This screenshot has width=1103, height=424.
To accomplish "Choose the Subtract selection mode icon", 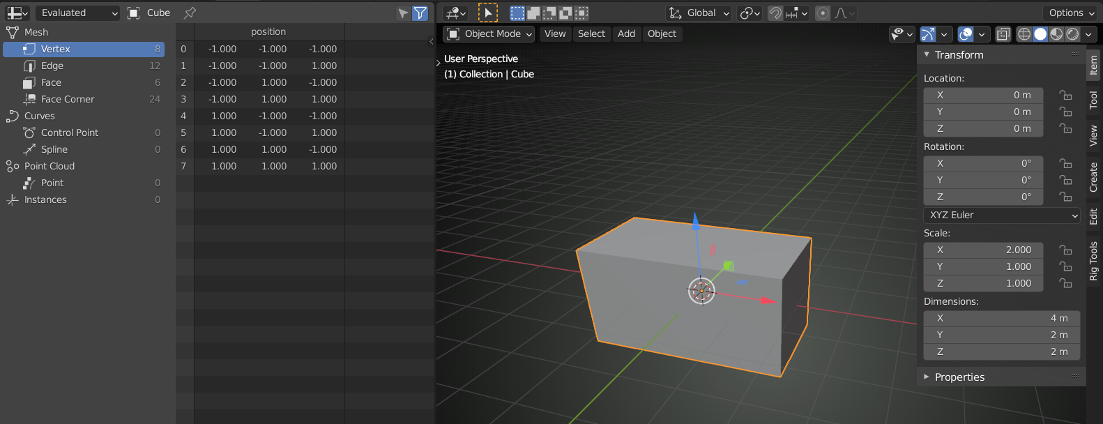I will click(549, 13).
